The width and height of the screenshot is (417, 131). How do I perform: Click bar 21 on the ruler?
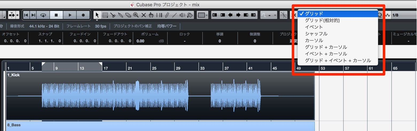point(130,68)
